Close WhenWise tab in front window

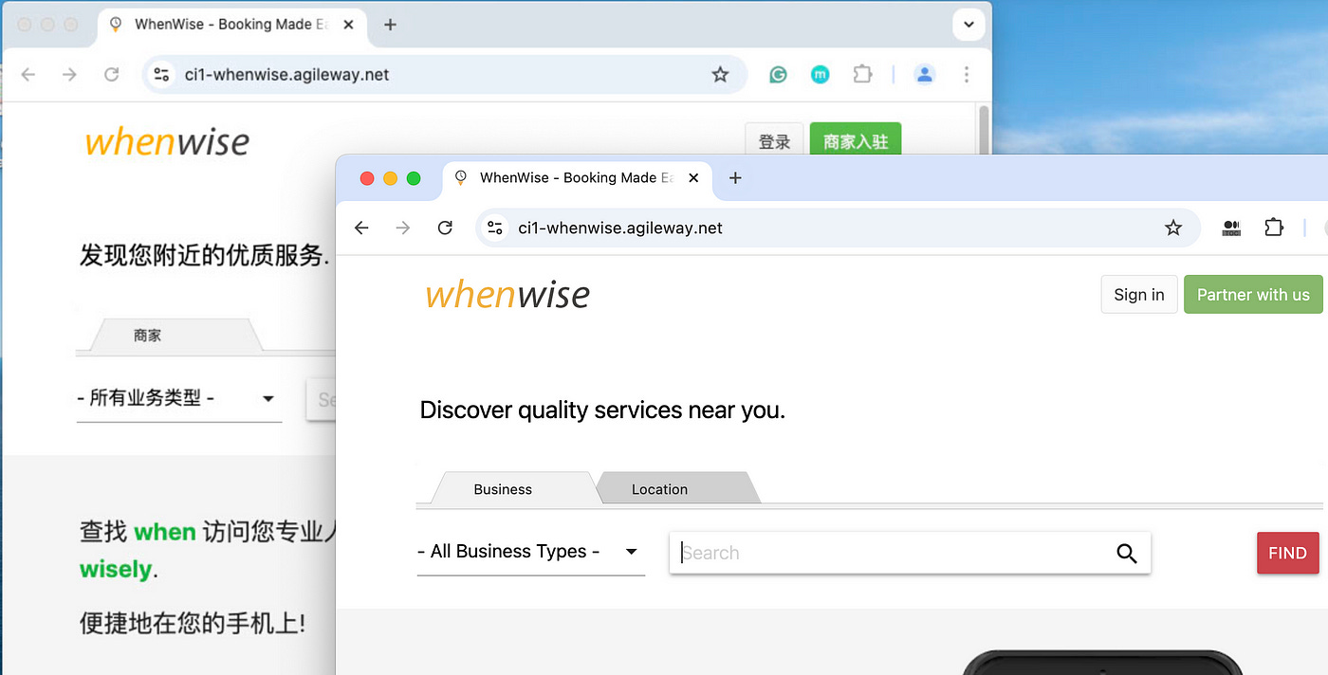693,177
